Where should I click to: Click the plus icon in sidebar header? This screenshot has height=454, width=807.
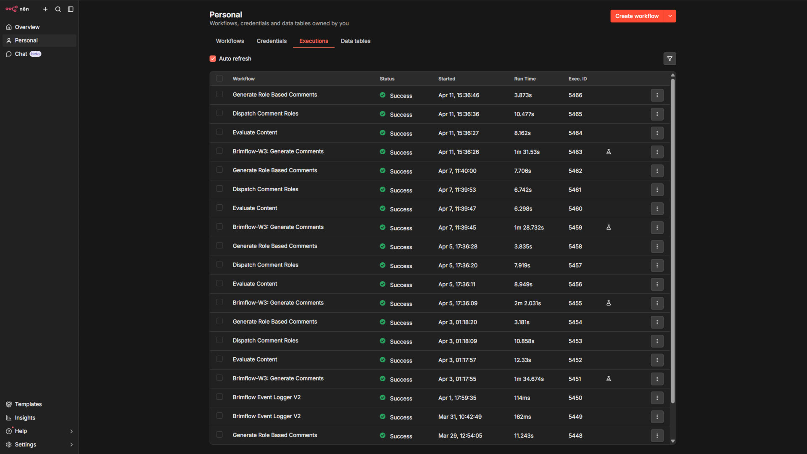[x=45, y=9]
